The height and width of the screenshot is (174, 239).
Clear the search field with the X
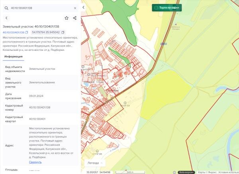75,8
